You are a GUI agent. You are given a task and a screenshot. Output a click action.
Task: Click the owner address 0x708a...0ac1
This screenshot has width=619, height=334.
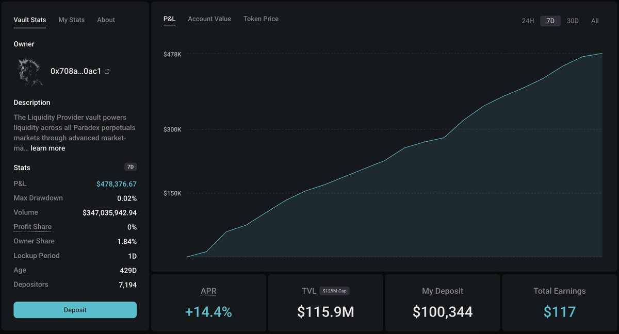[x=75, y=71]
